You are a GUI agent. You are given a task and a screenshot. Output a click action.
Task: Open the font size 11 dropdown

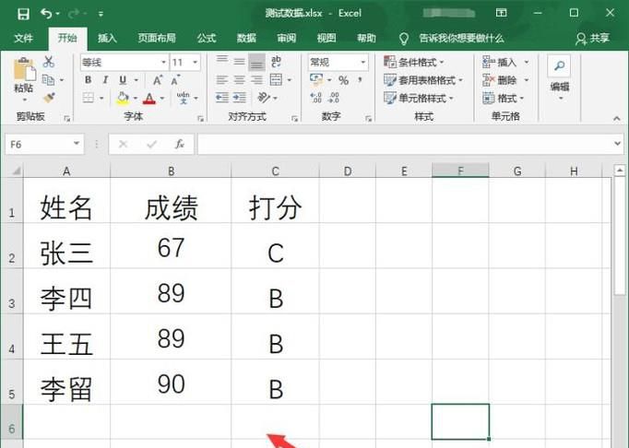click(196, 62)
